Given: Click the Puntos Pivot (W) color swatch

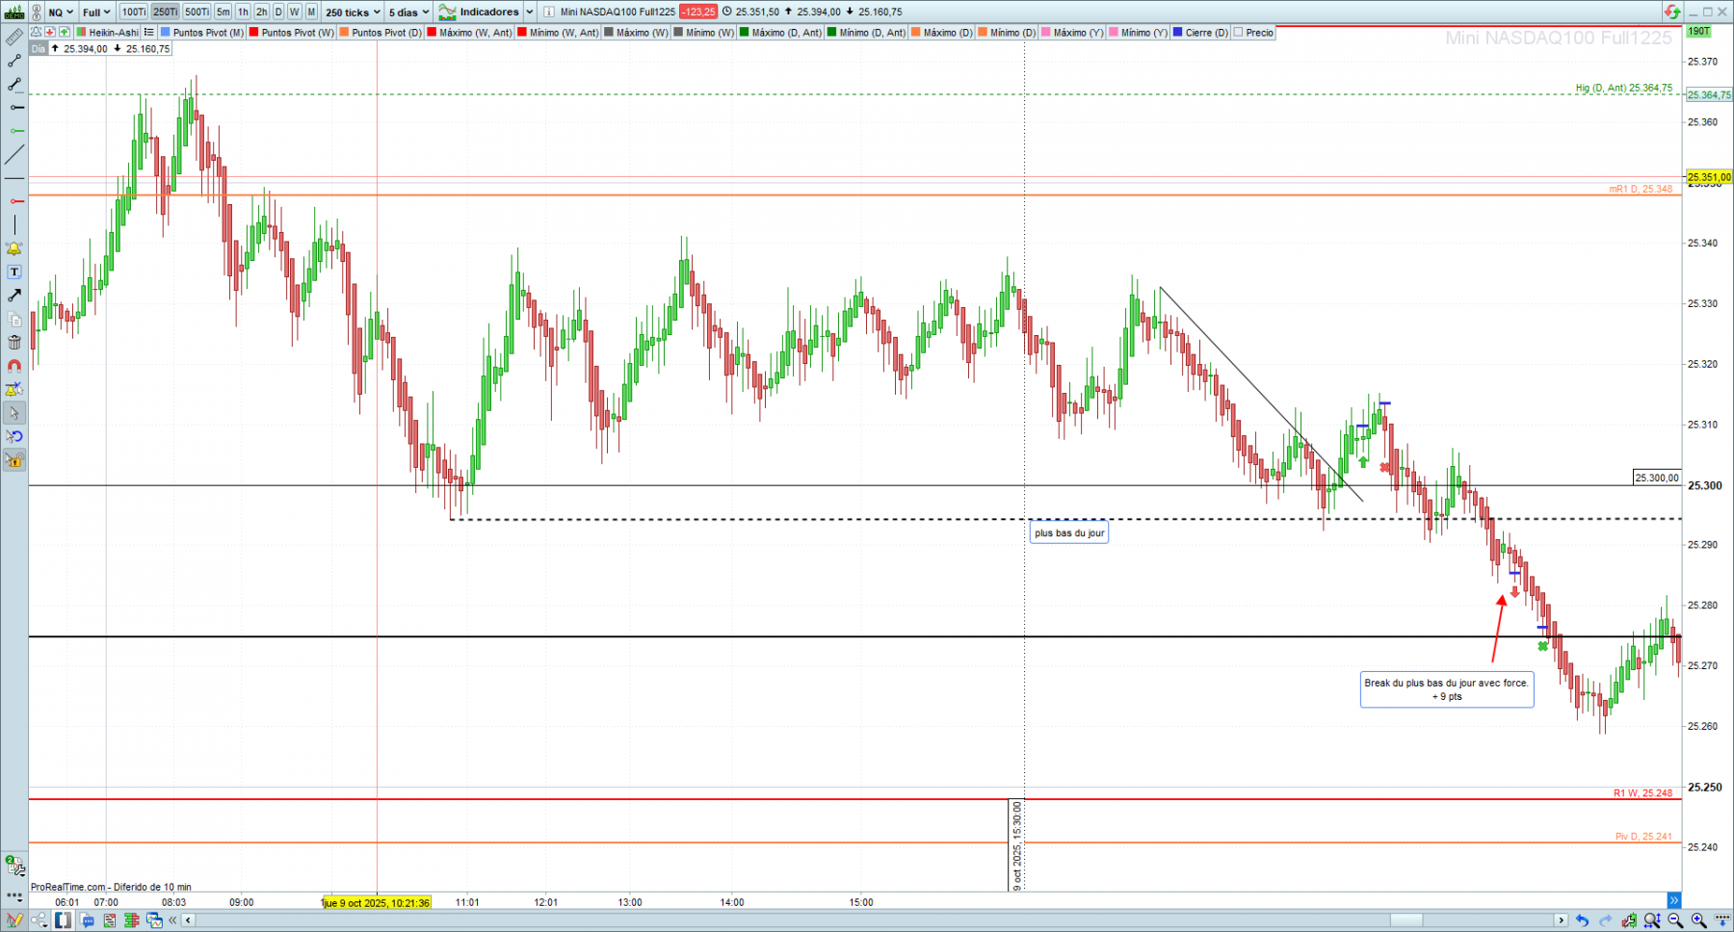Looking at the screenshot, I should click(x=254, y=33).
